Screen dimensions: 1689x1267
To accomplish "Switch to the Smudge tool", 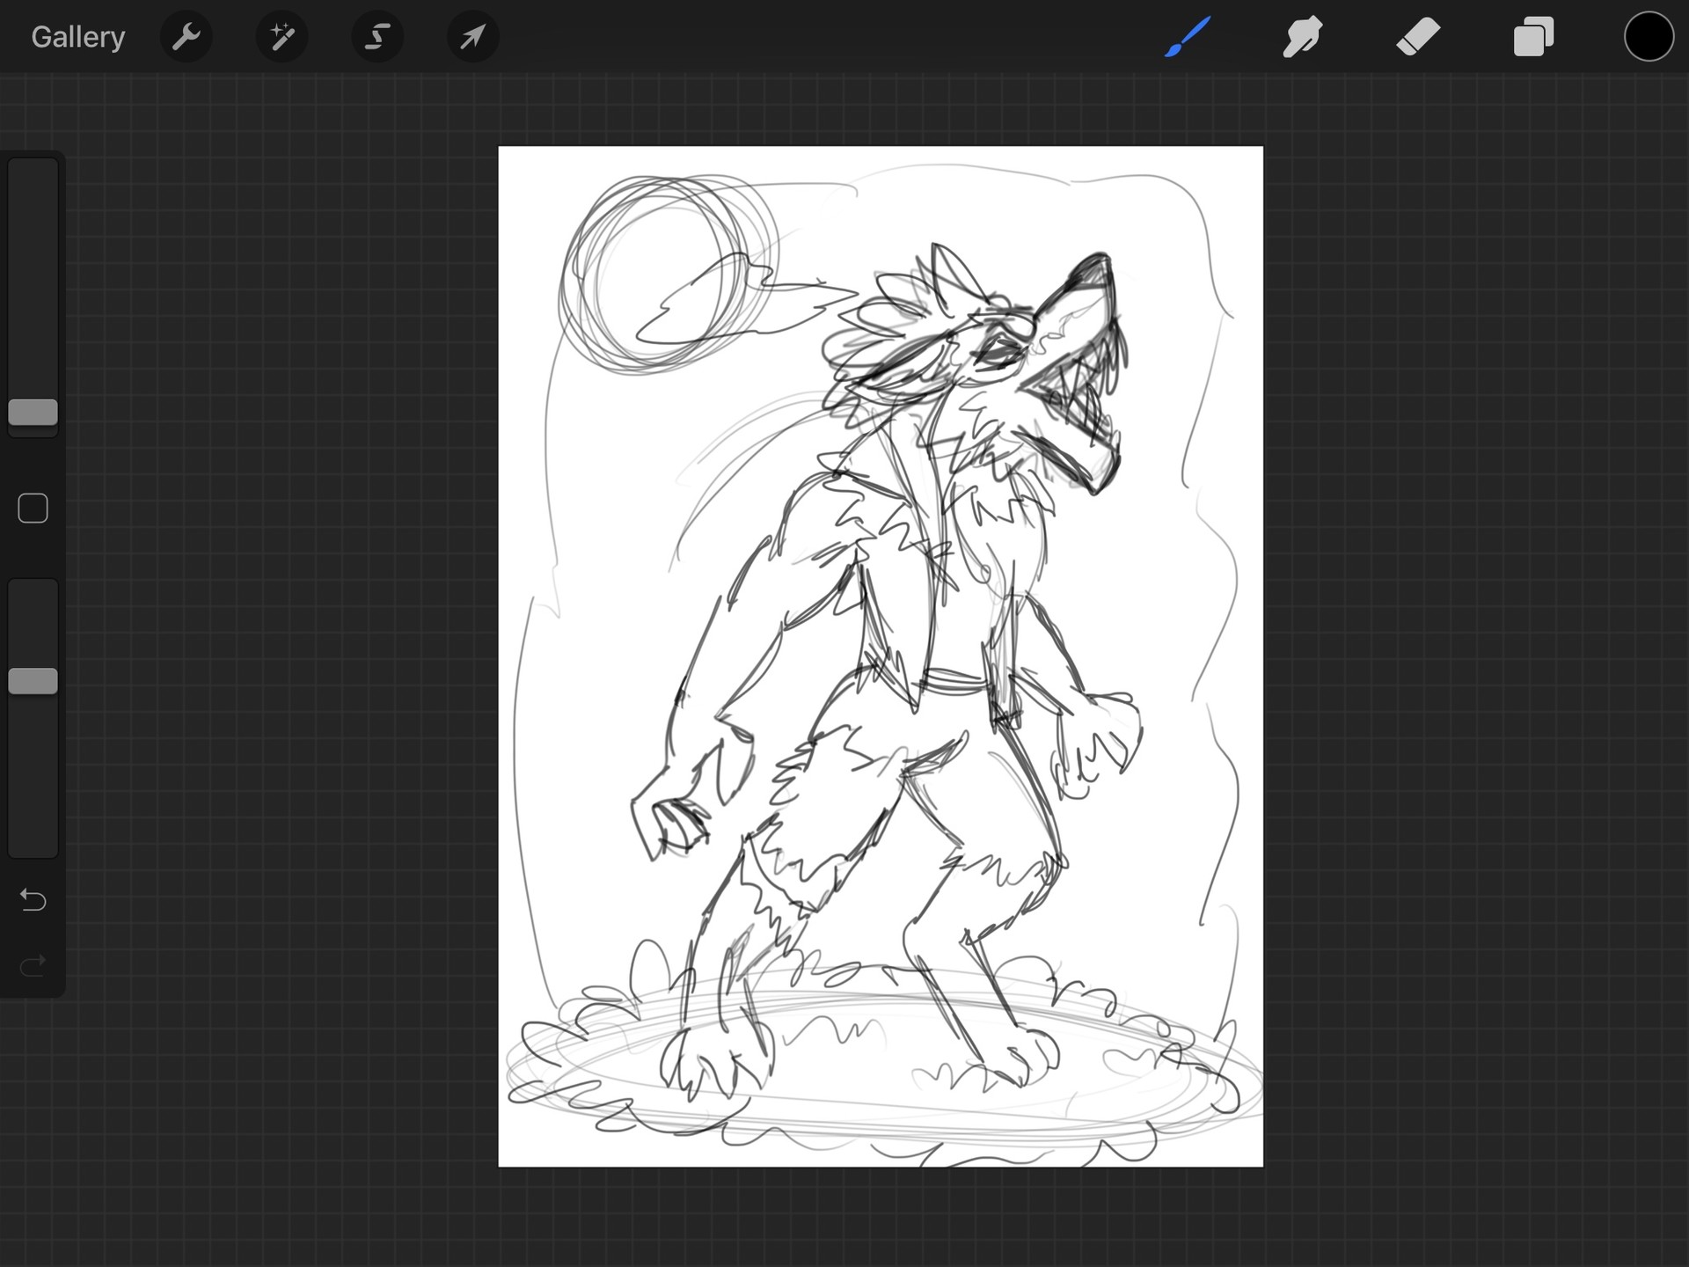I will [x=1302, y=36].
